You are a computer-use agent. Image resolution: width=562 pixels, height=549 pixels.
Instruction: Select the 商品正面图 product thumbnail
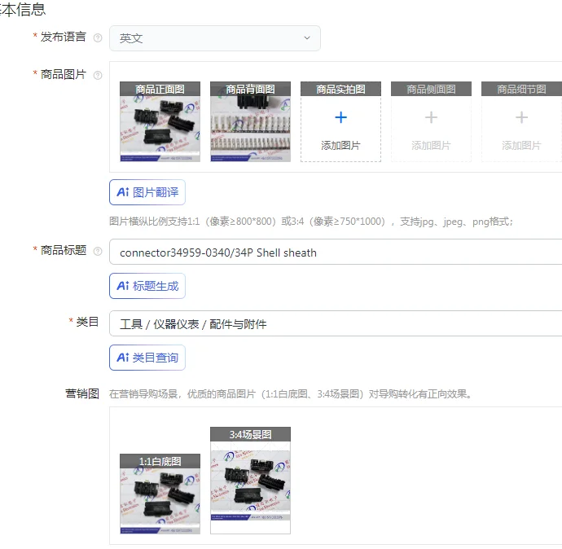click(x=160, y=121)
